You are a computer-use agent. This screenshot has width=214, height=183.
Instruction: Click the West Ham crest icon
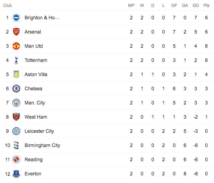click(16, 117)
